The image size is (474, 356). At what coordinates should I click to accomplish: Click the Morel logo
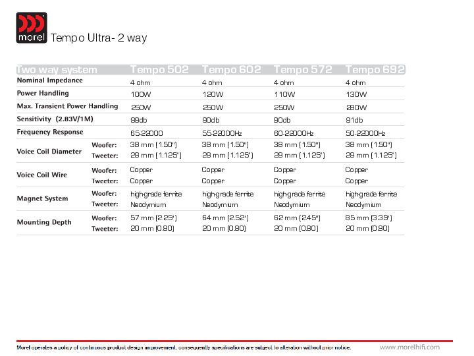32,28
